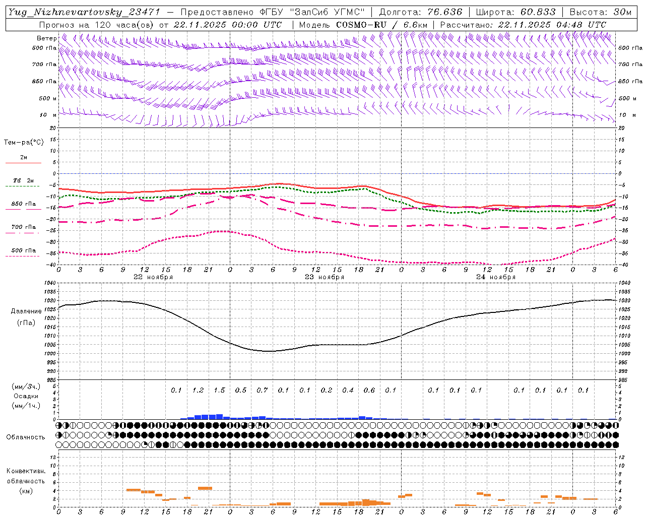This screenshot has width=645, height=516.
Task: Click the 850 гПа temperature legend entry
Action: tap(24, 204)
